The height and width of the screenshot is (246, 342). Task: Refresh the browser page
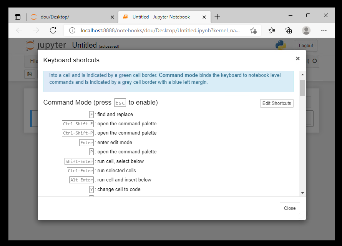[53, 30]
